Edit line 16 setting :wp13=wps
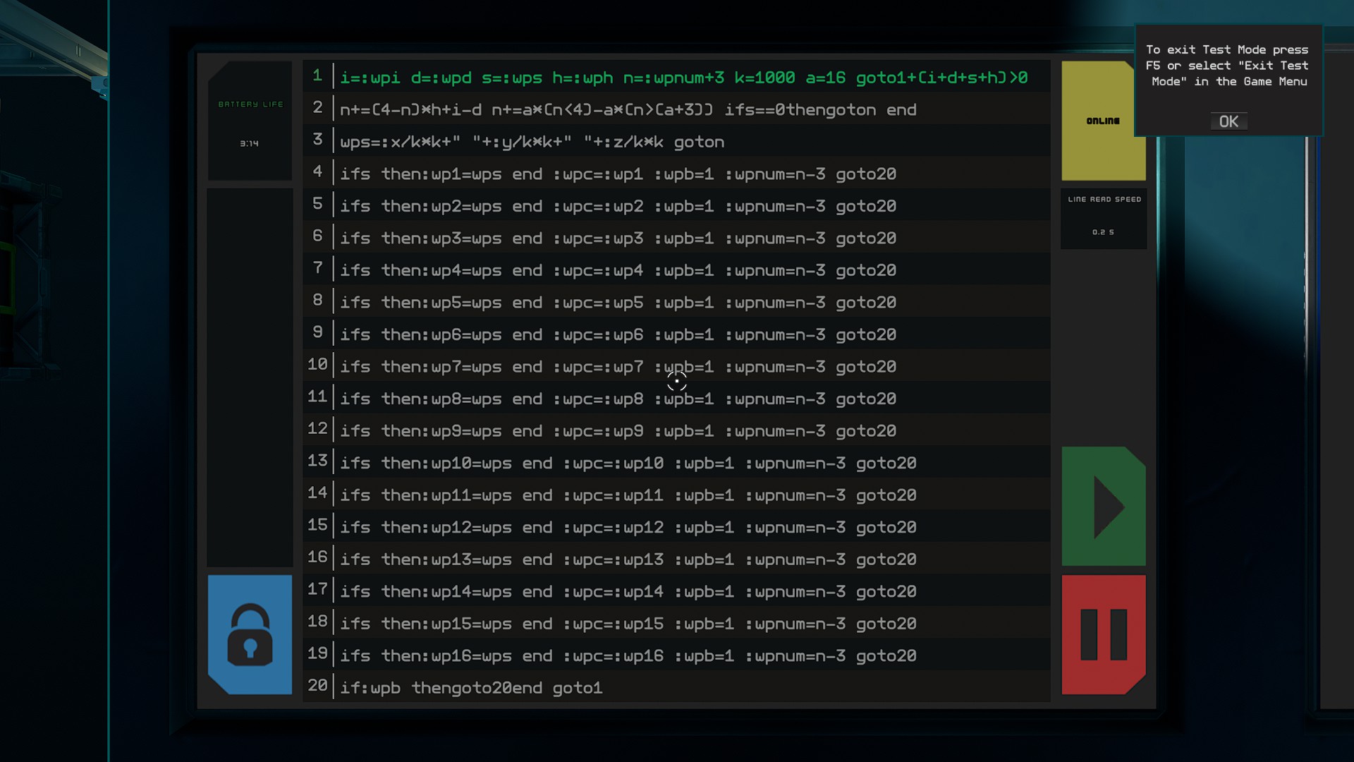Image resolution: width=1354 pixels, height=762 pixels. (x=628, y=560)
